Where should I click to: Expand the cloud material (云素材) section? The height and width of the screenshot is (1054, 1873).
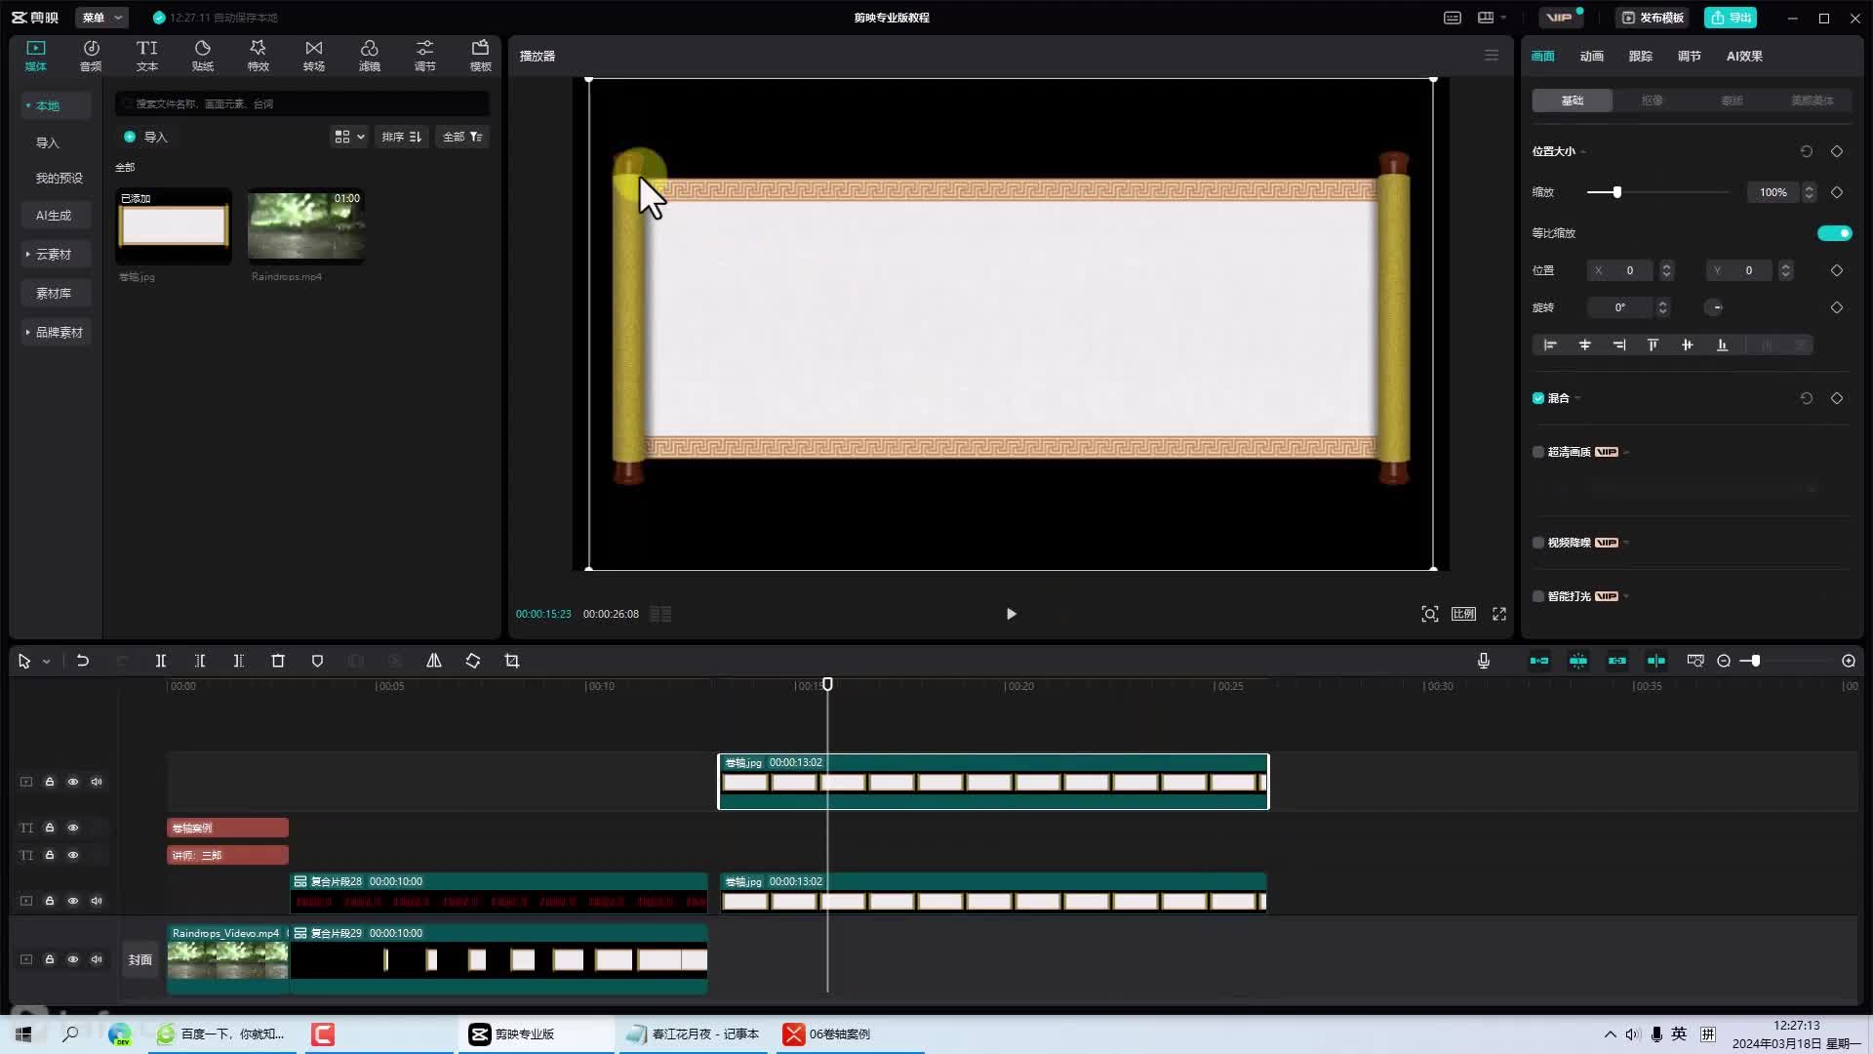[54, 255]
